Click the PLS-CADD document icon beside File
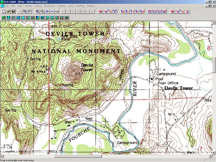The width and height of the screenshot is (216, 162). tap(2, 6)
